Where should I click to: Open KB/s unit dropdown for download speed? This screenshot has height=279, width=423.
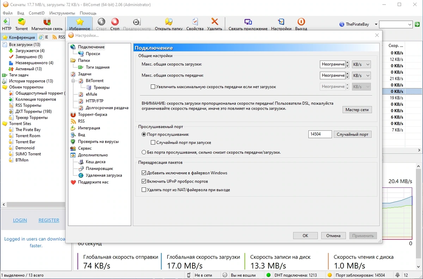coord(361,64)
